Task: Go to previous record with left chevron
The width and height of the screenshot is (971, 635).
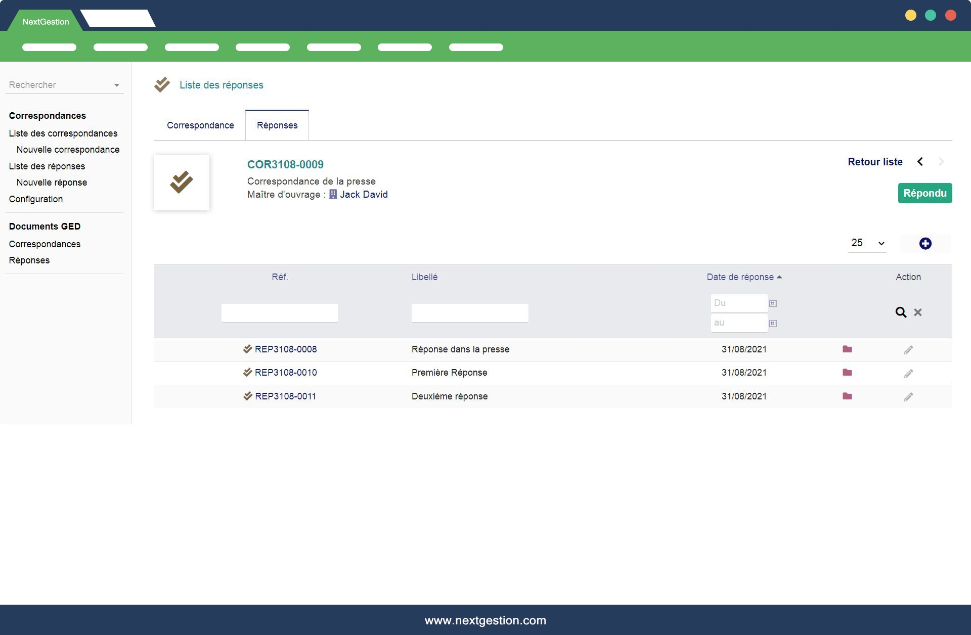Action: pos(920,162)
